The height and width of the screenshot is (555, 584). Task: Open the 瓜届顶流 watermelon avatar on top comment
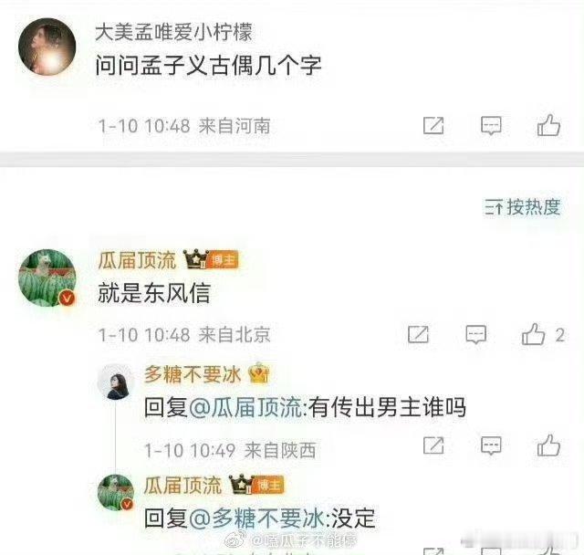(x=47, y=277)
